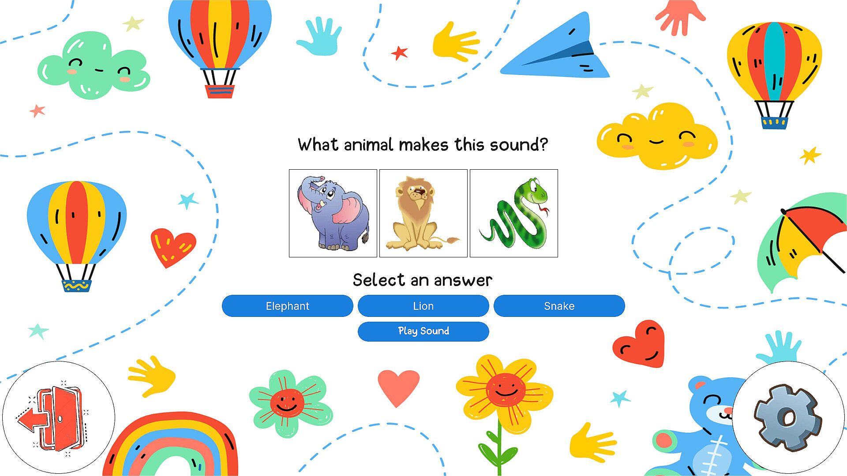Open settings with the gear icon
This screenshot has height=476, width=847.
pos(788,417)
